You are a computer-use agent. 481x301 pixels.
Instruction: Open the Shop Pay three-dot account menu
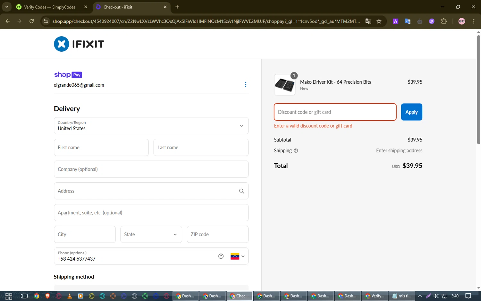coord(246,84)
